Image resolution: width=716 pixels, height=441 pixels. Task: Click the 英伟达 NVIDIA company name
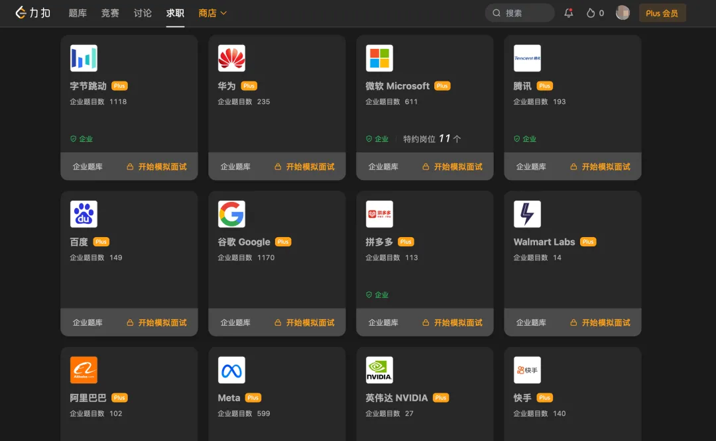pyautogui.click(x=397, y=398)
